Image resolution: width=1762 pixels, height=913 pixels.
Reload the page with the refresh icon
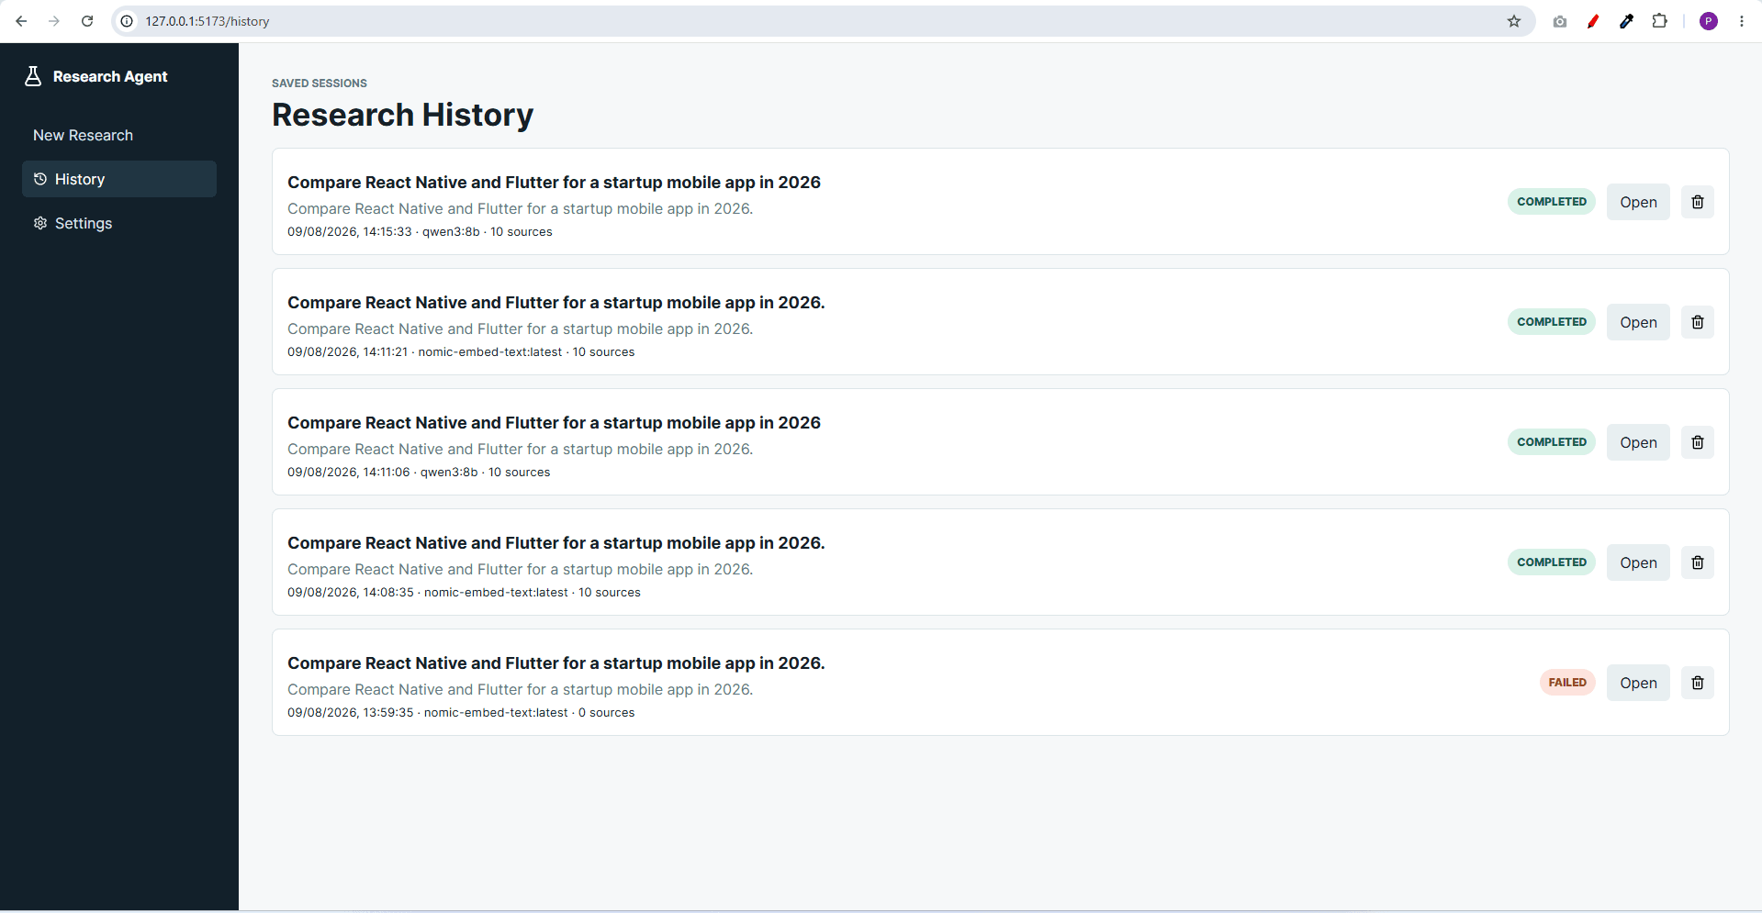tap(87, 21)
